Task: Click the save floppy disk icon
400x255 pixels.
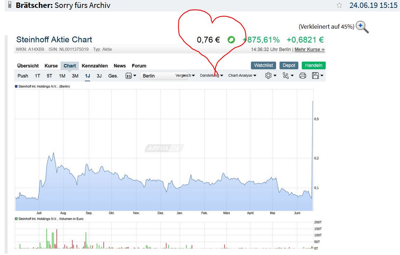Action: point(316,75)
